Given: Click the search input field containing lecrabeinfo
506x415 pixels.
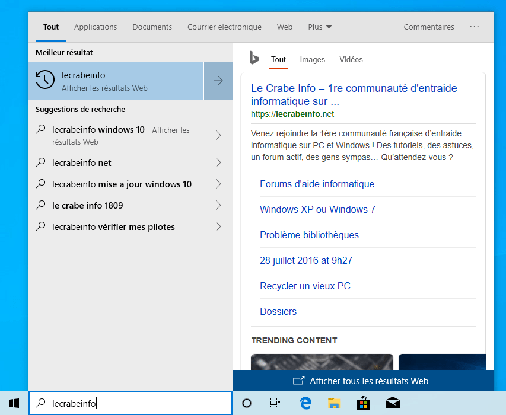Looking at the screenshot, I should 131,403.
